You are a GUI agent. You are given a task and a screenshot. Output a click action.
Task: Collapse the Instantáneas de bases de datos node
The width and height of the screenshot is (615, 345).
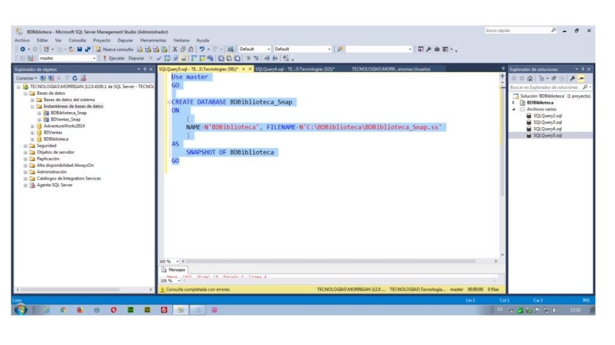click(32, 107)
